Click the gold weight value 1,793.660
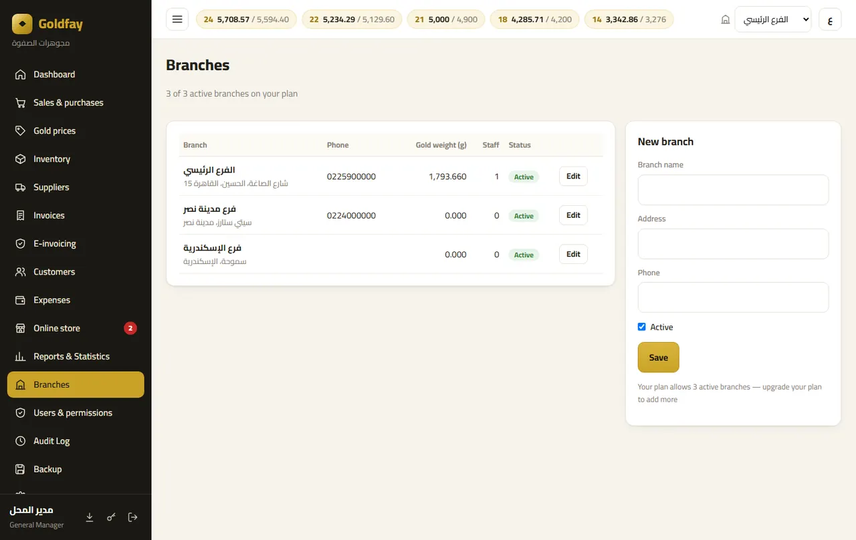 coord(447,176)
